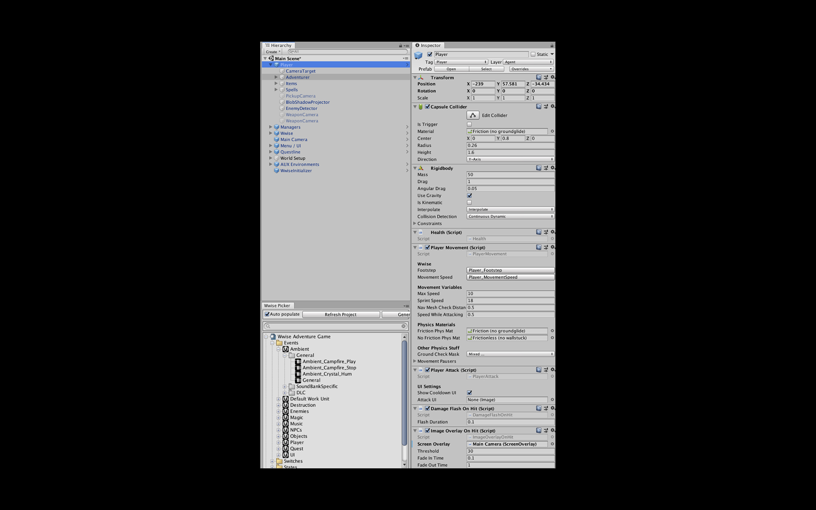Clear the Wwise Picker search field
The image size is (816, 510).
[403, 326]
